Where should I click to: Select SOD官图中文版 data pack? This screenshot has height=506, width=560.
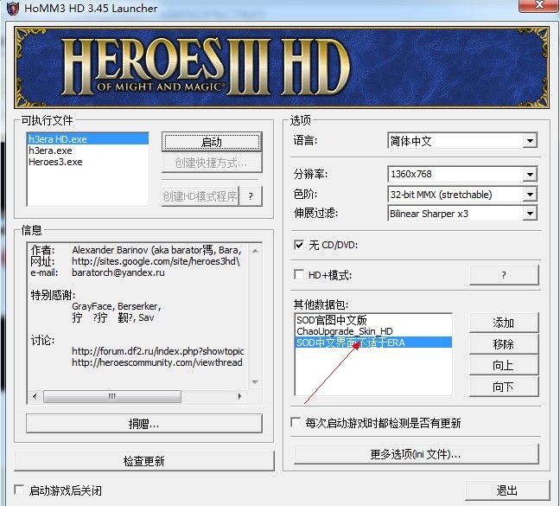(373, 320)
